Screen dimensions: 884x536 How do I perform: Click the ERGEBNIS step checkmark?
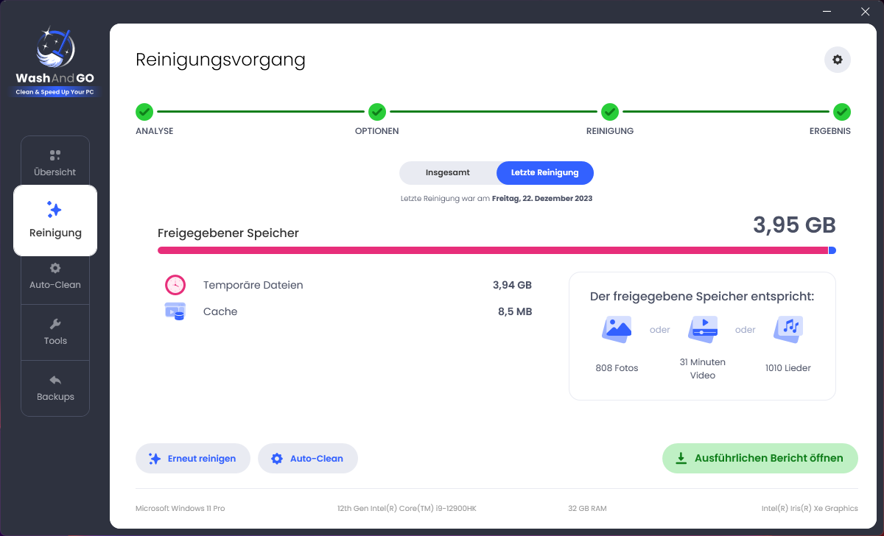[842, 112]
